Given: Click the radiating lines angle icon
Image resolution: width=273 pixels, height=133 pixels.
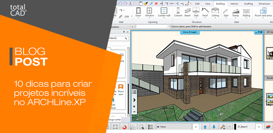Looking at the screenshot, I should pyautogui.click(x=133, y=127).
